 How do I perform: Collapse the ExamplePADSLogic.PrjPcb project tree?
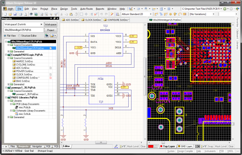coord(6,55)
